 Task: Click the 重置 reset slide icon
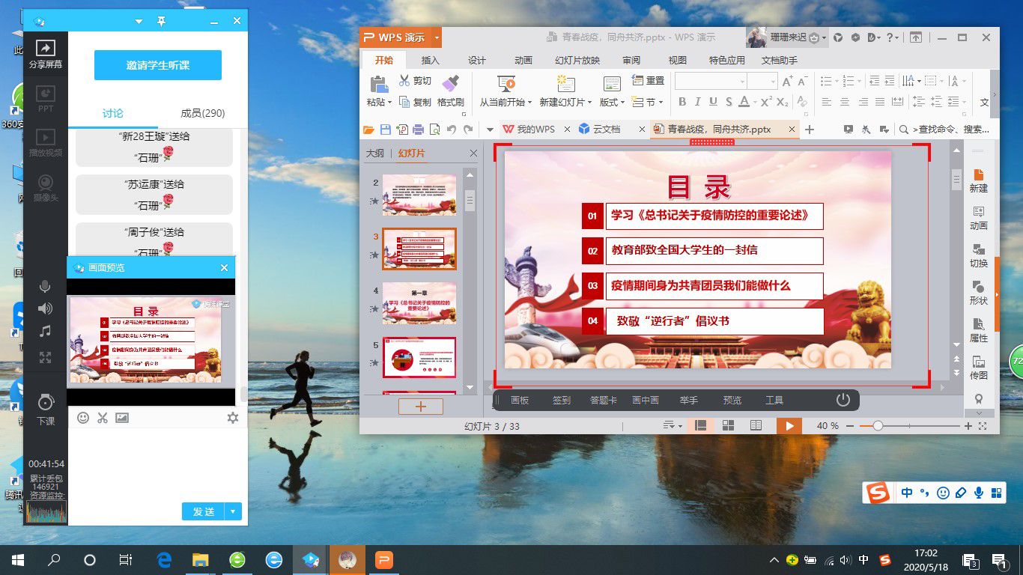(638, 80)
